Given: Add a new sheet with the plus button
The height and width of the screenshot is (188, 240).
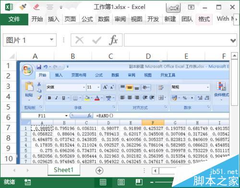Looking at the screenshot, I should pos(99,170).
